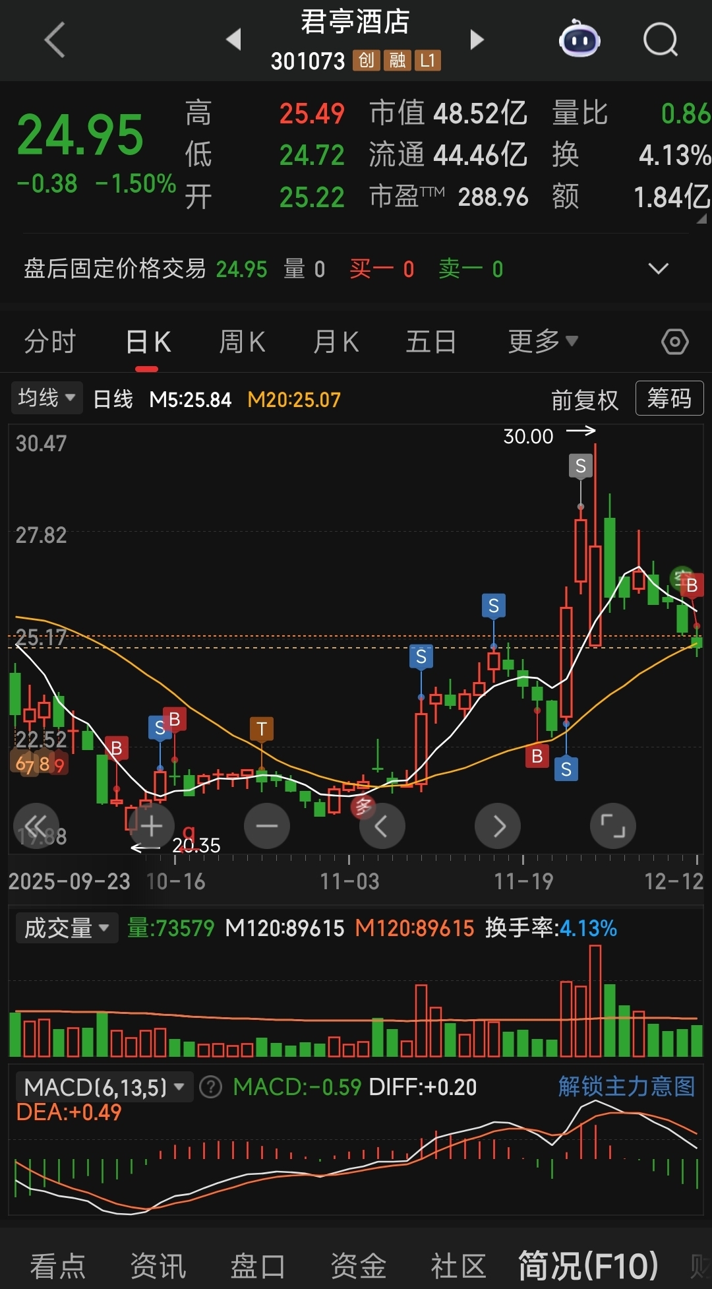Tap the DEA:+0.49 indicator value

click(x=69, y=1112)
